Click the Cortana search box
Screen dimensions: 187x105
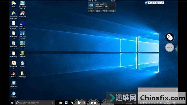(x=35, y=103)
